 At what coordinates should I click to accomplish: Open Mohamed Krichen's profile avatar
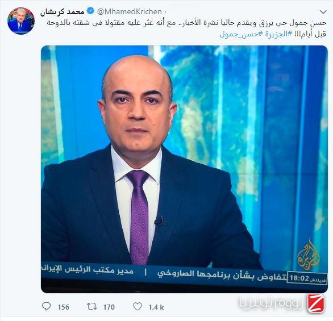(21, 21)
